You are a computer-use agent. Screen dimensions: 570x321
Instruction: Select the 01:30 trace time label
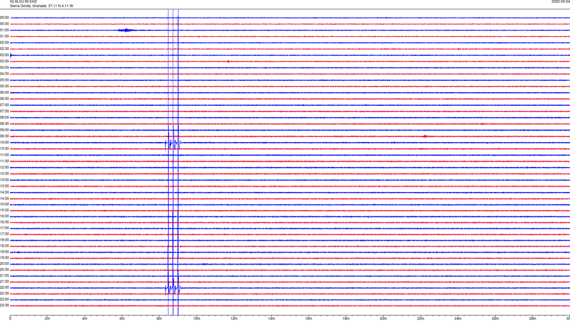click(4, 36)
